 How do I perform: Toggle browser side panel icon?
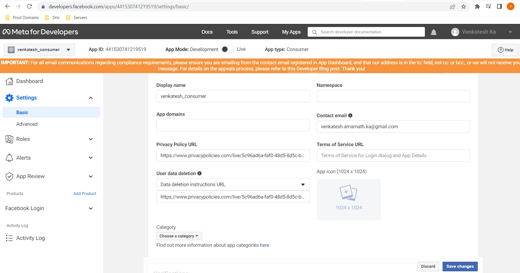[x=499, y=6]
